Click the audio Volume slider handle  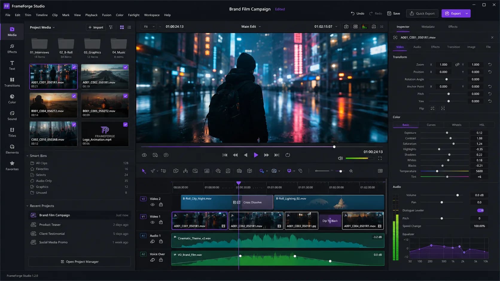coord(458,195)
